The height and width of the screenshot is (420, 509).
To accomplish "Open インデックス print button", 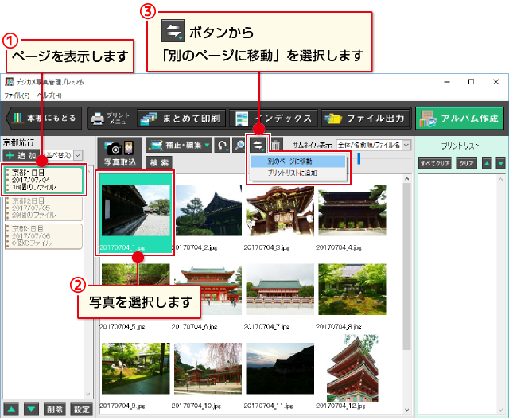I will [x=274, y=119].
